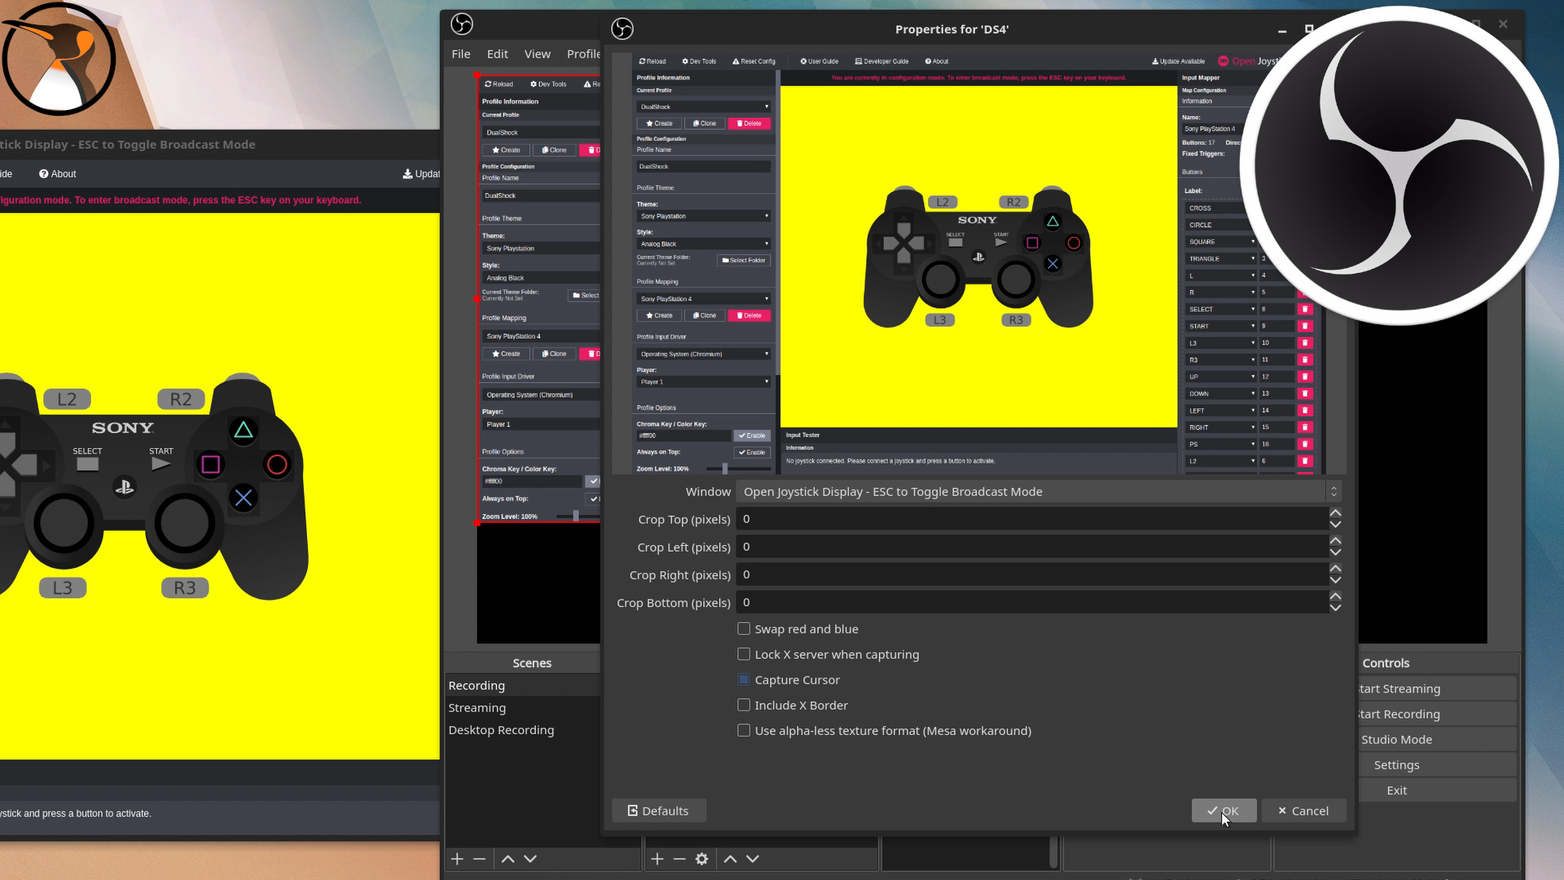Click the gear icon in OBS sources toolbar
1564x880 pixels.
click(x=701, y=858)
